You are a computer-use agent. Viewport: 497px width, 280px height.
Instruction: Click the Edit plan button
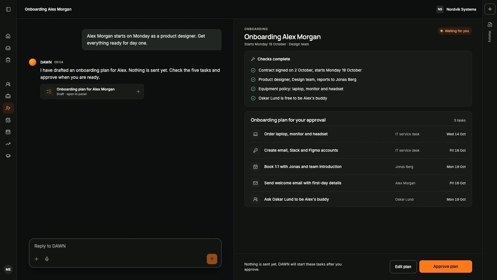[403, 267]
